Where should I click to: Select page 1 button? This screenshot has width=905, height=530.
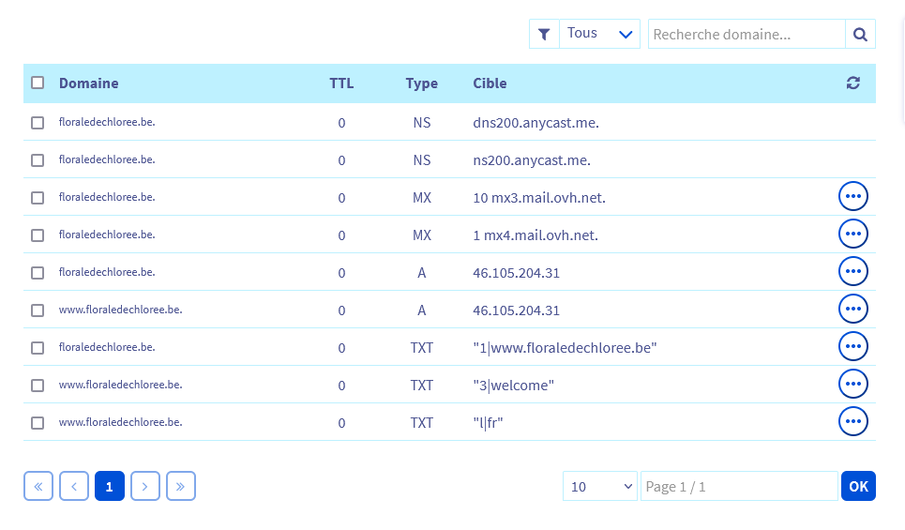110,486
